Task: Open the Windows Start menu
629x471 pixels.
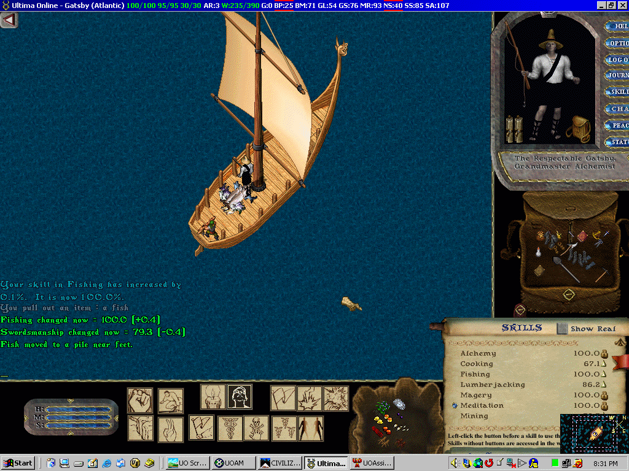Action: 18,463
